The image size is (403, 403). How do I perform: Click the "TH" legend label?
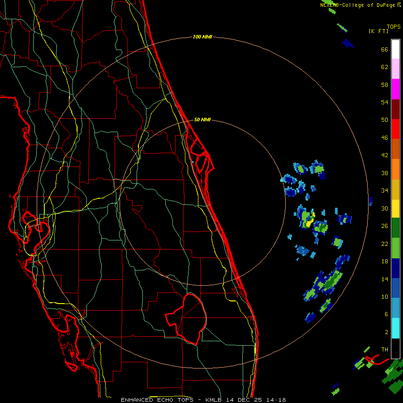point(385,349)
